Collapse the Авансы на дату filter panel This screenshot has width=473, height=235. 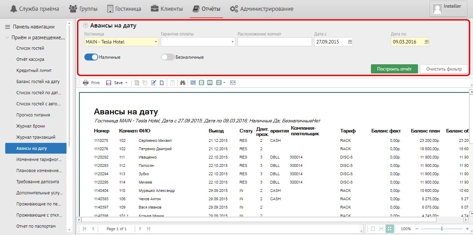[86, 25]
